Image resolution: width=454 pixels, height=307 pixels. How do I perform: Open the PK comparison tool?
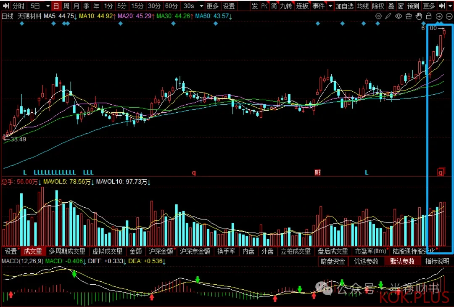[264, 6]
